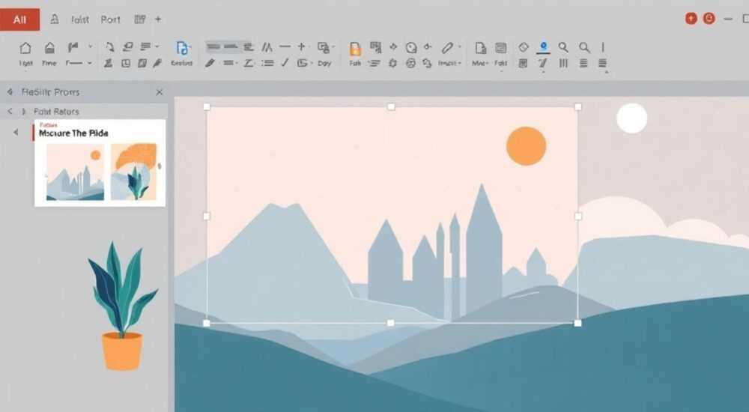Click the red All tab

coord(19,20)
